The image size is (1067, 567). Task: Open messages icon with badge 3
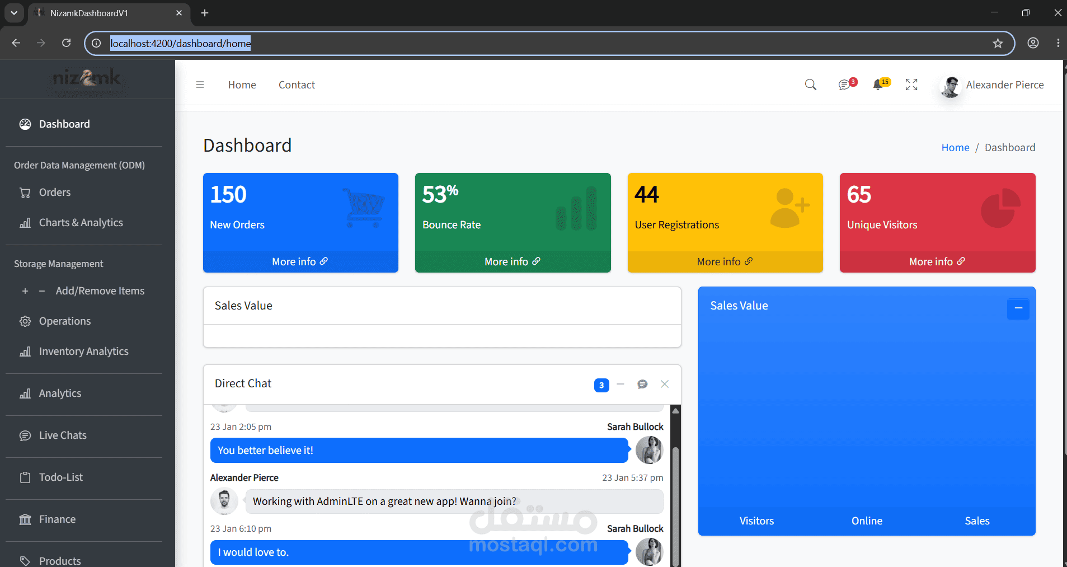(847, 84)
